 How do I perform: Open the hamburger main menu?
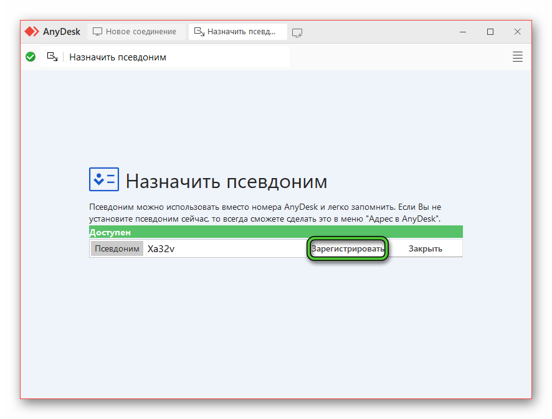518,57
